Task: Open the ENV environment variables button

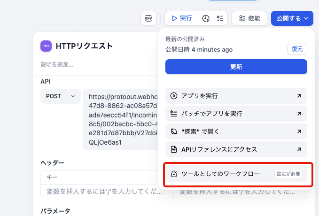Action: click(x=148, y=18)
